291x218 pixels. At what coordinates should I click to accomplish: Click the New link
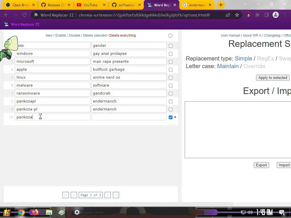49,35
